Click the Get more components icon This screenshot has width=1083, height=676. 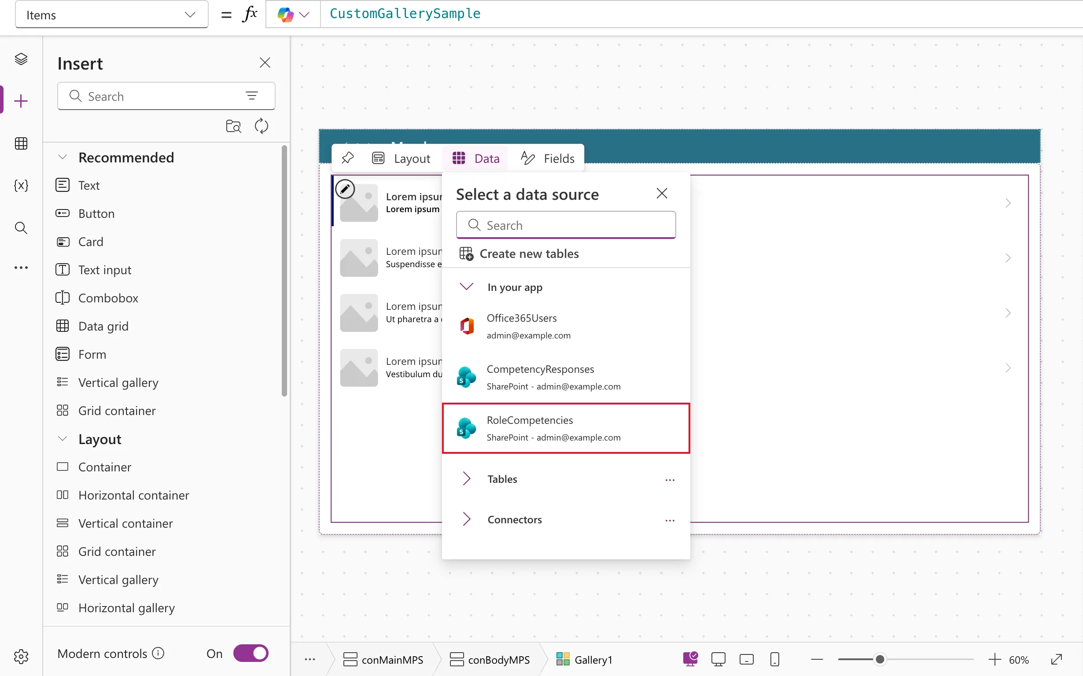point(233,126)
